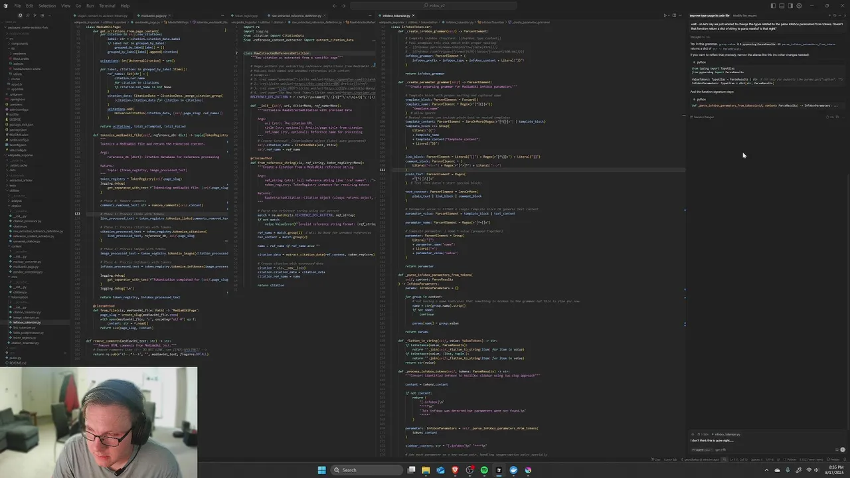Click Prettier in the status bar
The image size is (850, 478).
[833, 459]
